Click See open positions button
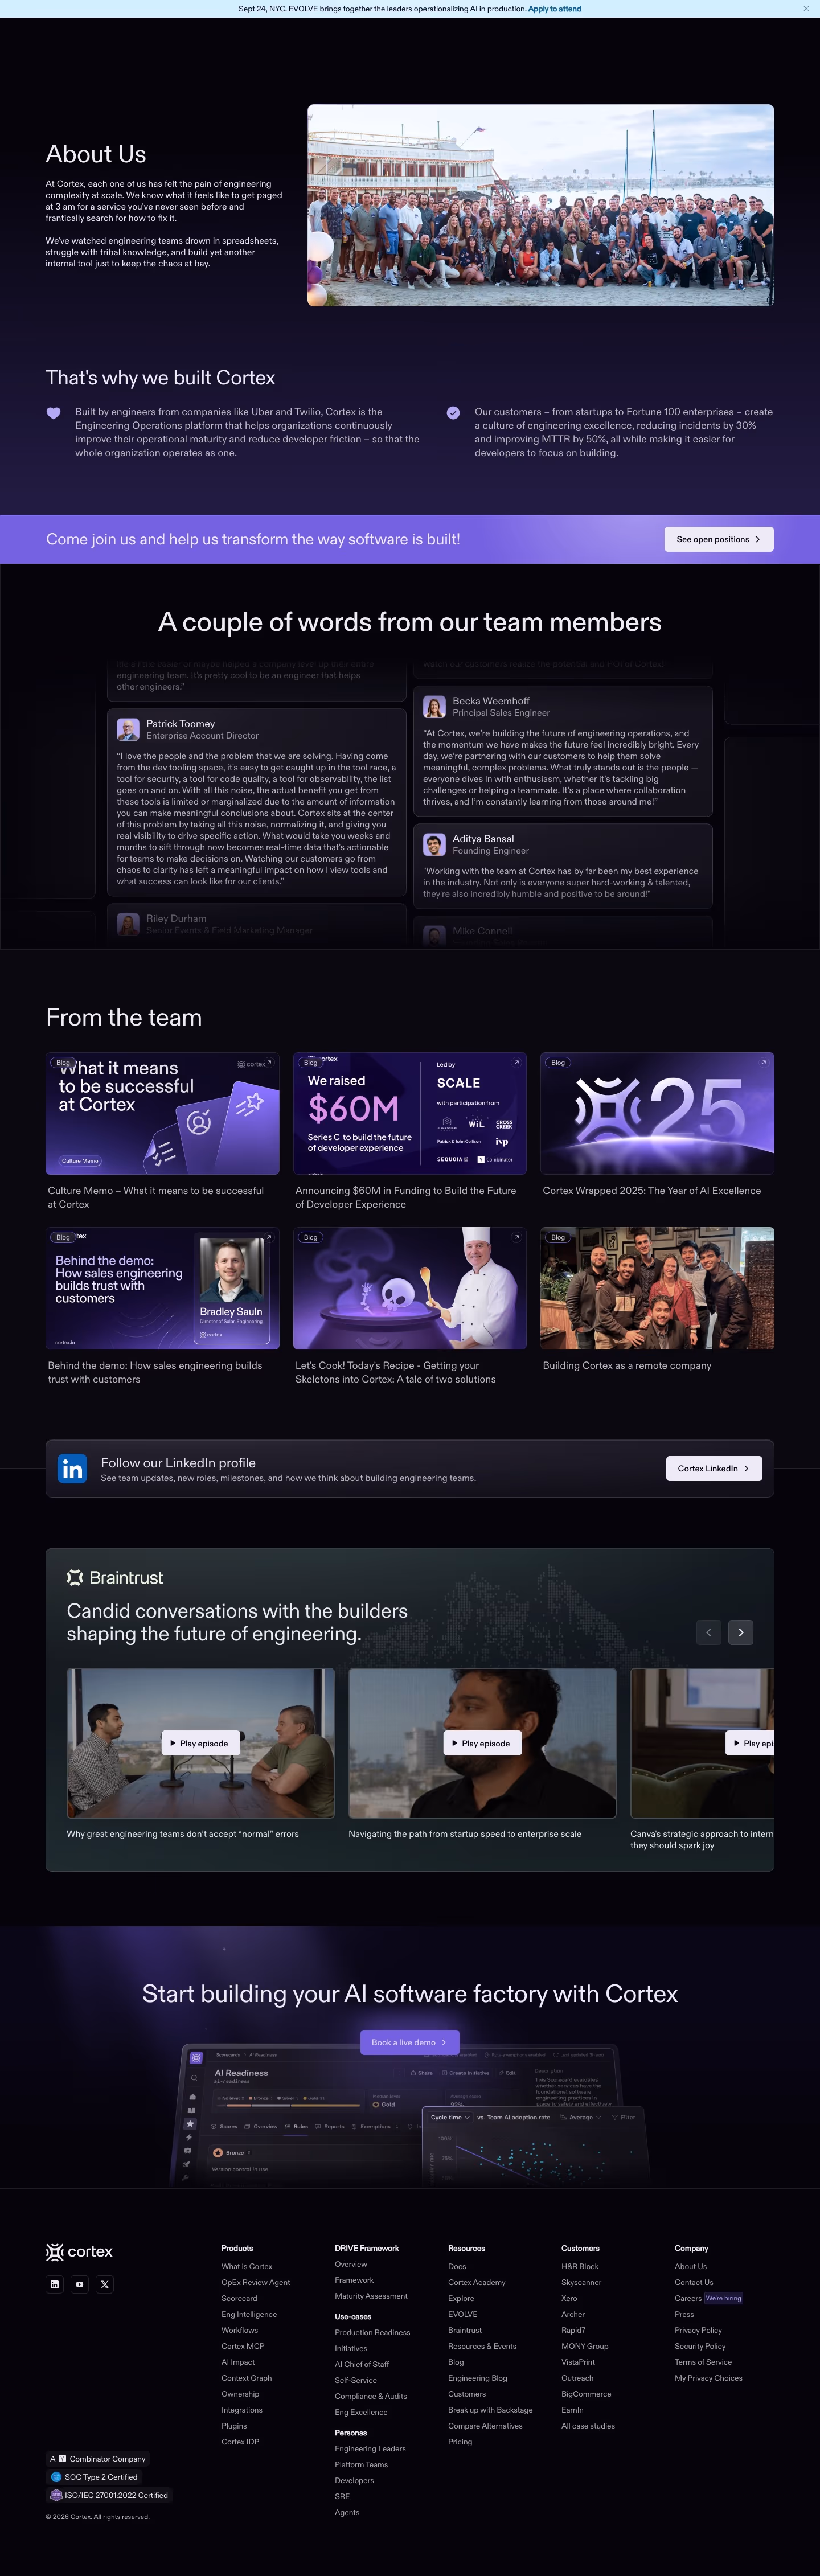820x2576 pixels. click(719, 539)
